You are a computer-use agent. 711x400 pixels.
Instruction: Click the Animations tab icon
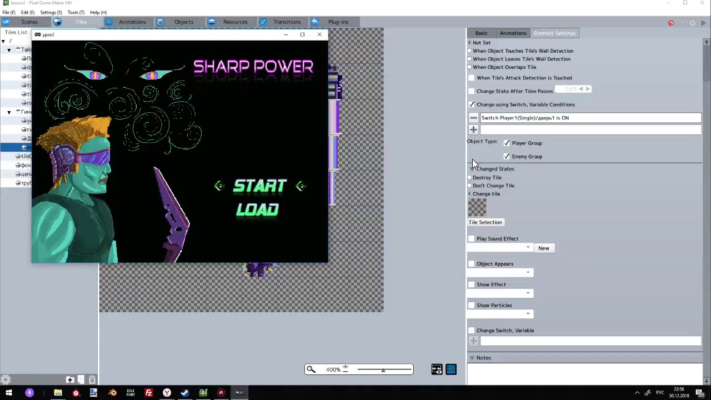pos(109,22)
